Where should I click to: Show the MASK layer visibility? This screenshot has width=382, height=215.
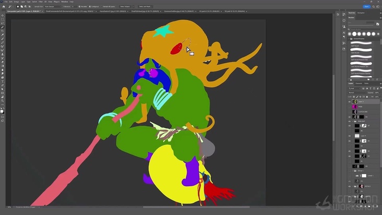click(349, 106)
